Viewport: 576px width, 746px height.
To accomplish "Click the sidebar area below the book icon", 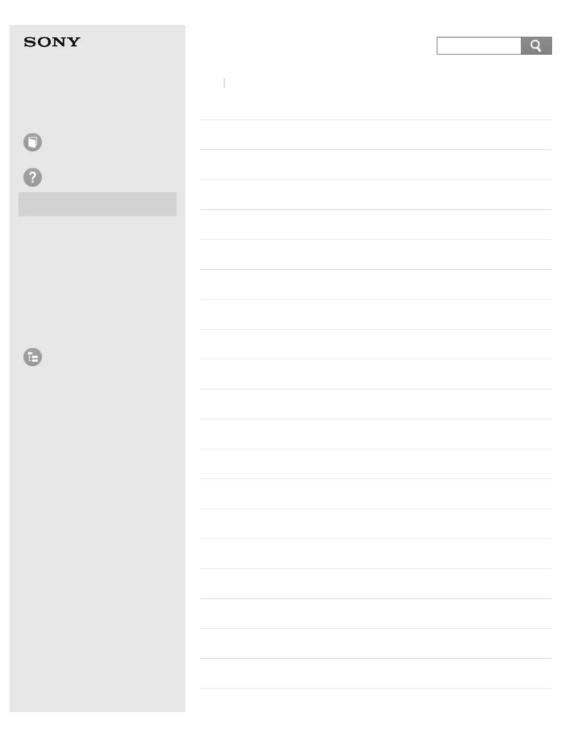I will (x=97, y=159).
